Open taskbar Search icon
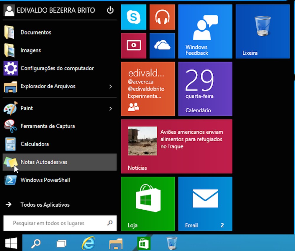Screen dimensions: 295x251 [x=36, y=243]
